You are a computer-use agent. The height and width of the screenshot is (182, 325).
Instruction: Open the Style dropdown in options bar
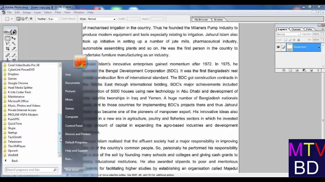click(102, 19)
